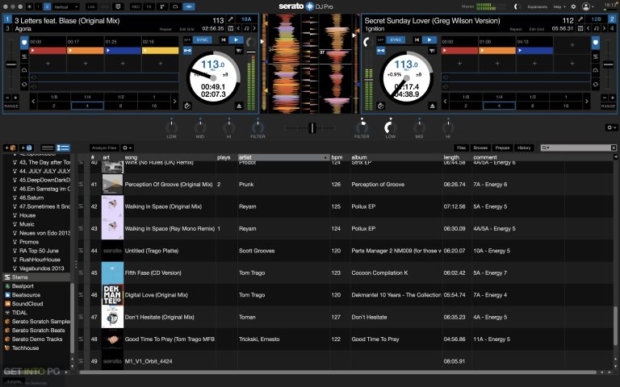This screenshot has width=620, height=387.
Task: Click the beatgrid bars icon on left deck
Action: click(x=230, y=28)
